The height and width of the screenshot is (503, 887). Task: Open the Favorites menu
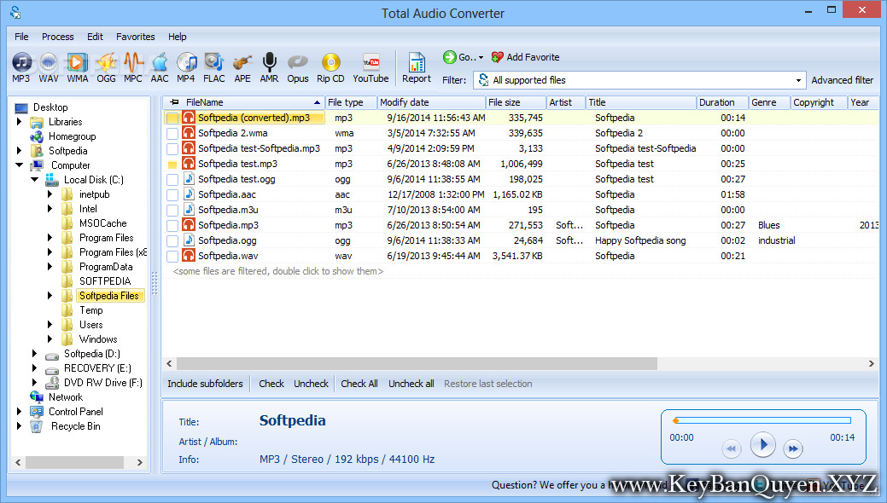(x=135, y=37)
